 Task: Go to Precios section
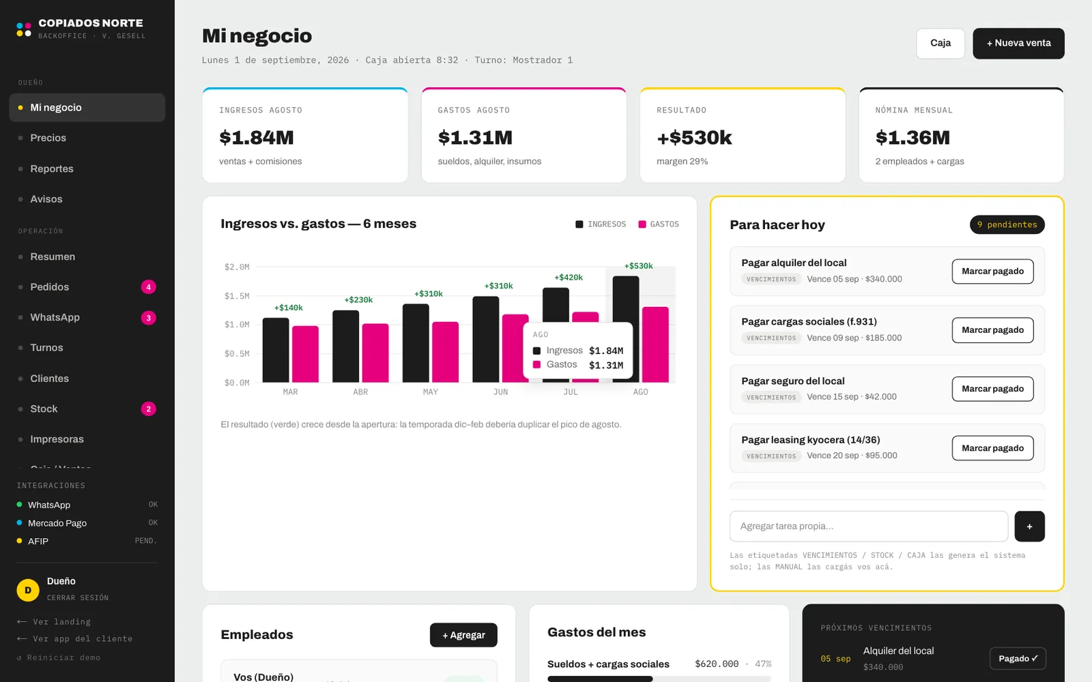point(87,138)
